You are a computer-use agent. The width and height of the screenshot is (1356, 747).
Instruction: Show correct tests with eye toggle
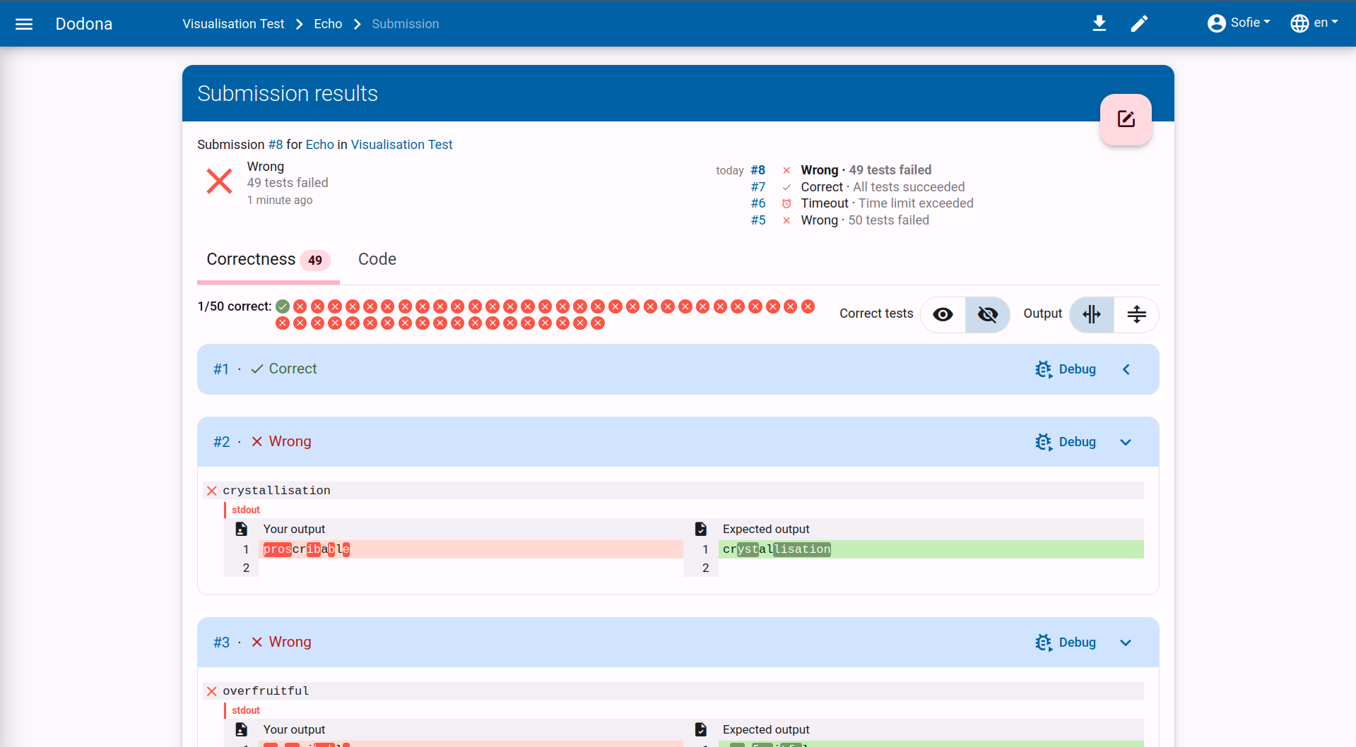[943, 314]
